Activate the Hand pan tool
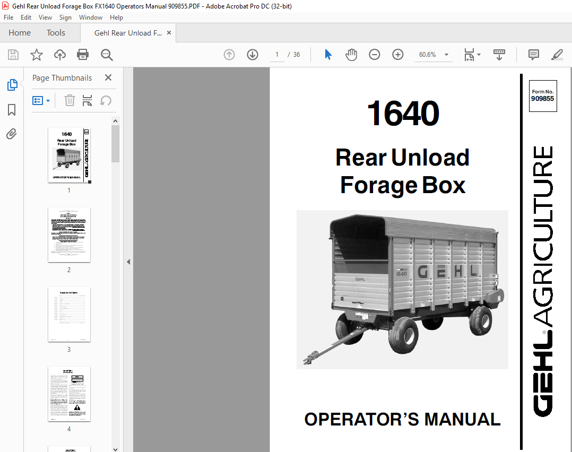Screen dimensions: 572x452 (x=351, y=55)
